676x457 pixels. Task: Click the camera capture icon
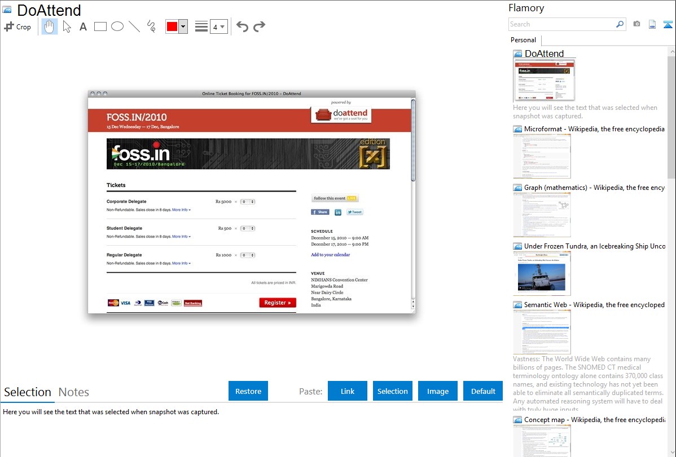[637, 24]
